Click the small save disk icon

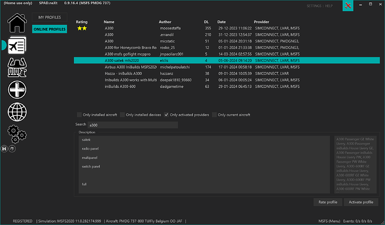(4, 149)
